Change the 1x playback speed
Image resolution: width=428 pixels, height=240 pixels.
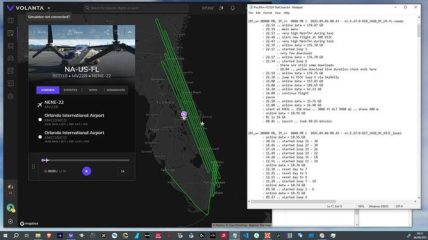pyautogui.click(x=123, y=171)
